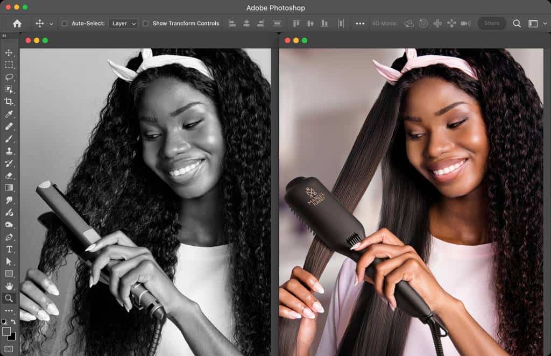Select the Object Selection tool
The width and height of the screenshot is (551, 356).
click(x=9, y=89)
